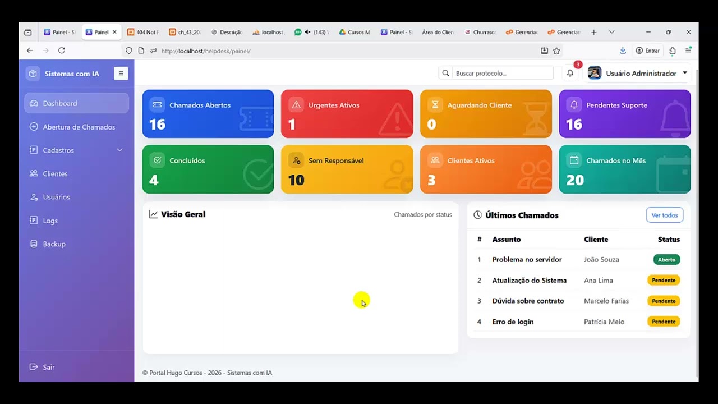Select the Atualização do Sistema ticket

click(x=530, y=281)
